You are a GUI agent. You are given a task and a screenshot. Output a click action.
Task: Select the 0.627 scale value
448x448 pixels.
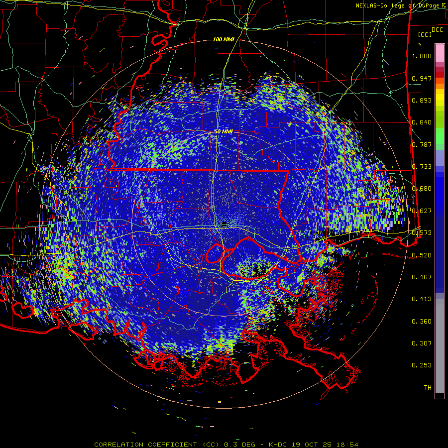click(422, 211)
